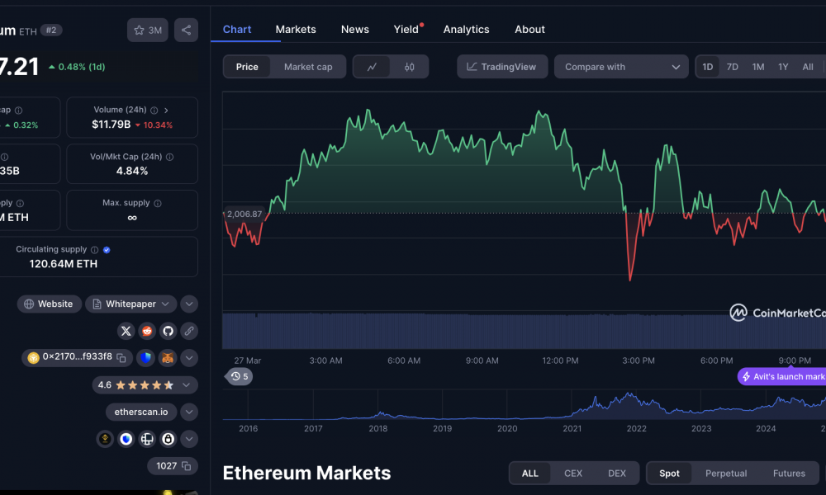
Task: Switch to the Analytics tab
Action: 466,29
